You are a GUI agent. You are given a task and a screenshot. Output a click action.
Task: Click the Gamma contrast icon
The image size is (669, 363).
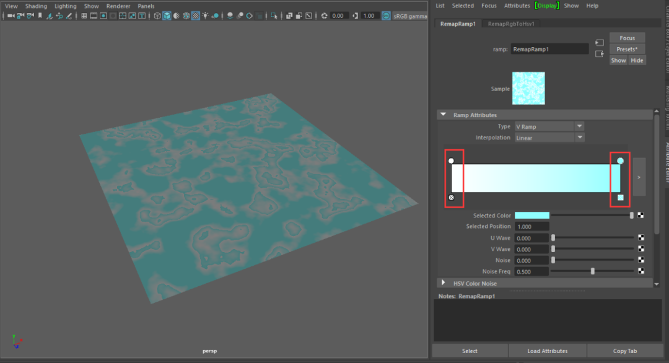(x=355, y=15)
